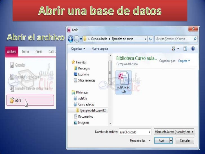Open the Nombre de archivo dropdown arrow
The width and height of the screenshot is (205, 154).
tap(150, 132)
